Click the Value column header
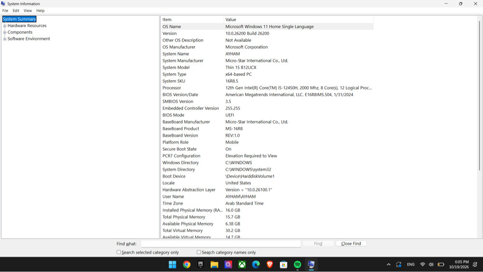The width and height of the screenshot is (483, 272). [x=298, y=19]
